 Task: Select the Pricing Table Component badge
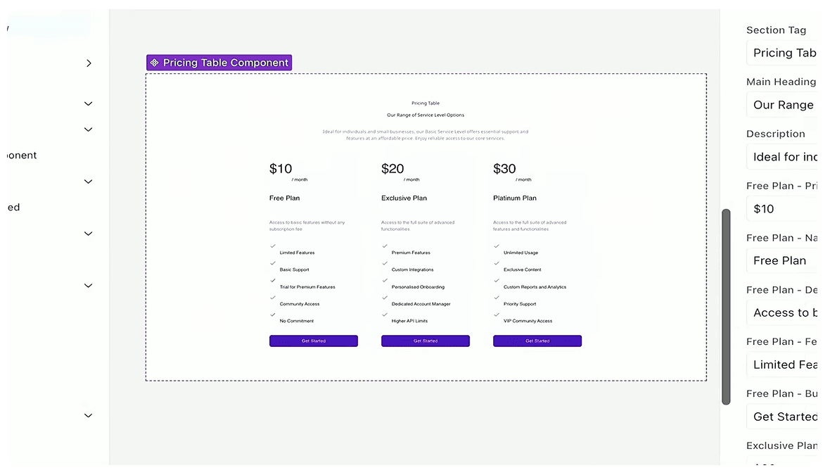(219, 63)
